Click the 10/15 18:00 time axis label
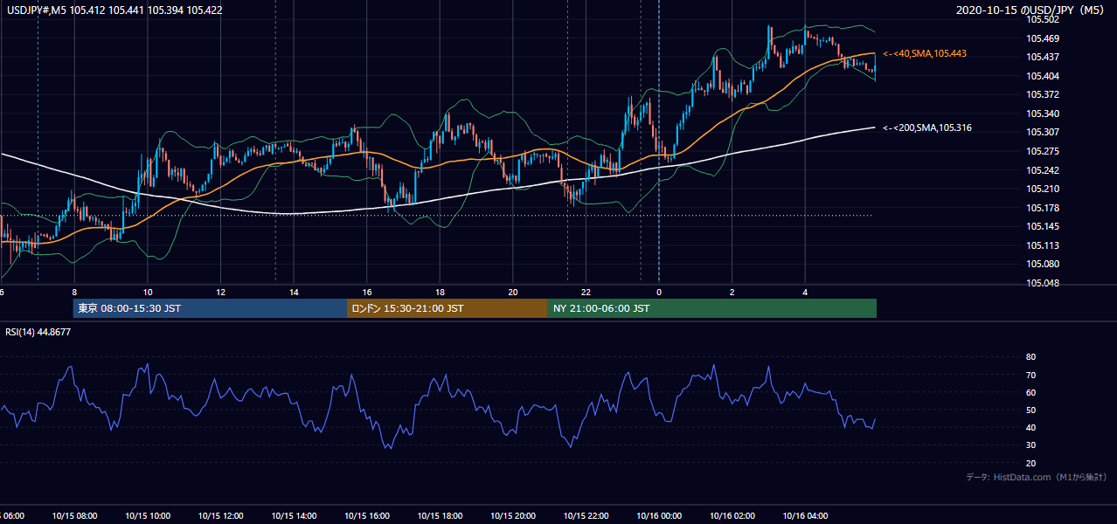The height and width of the screenshot is (524, 1117). point(440,515)
